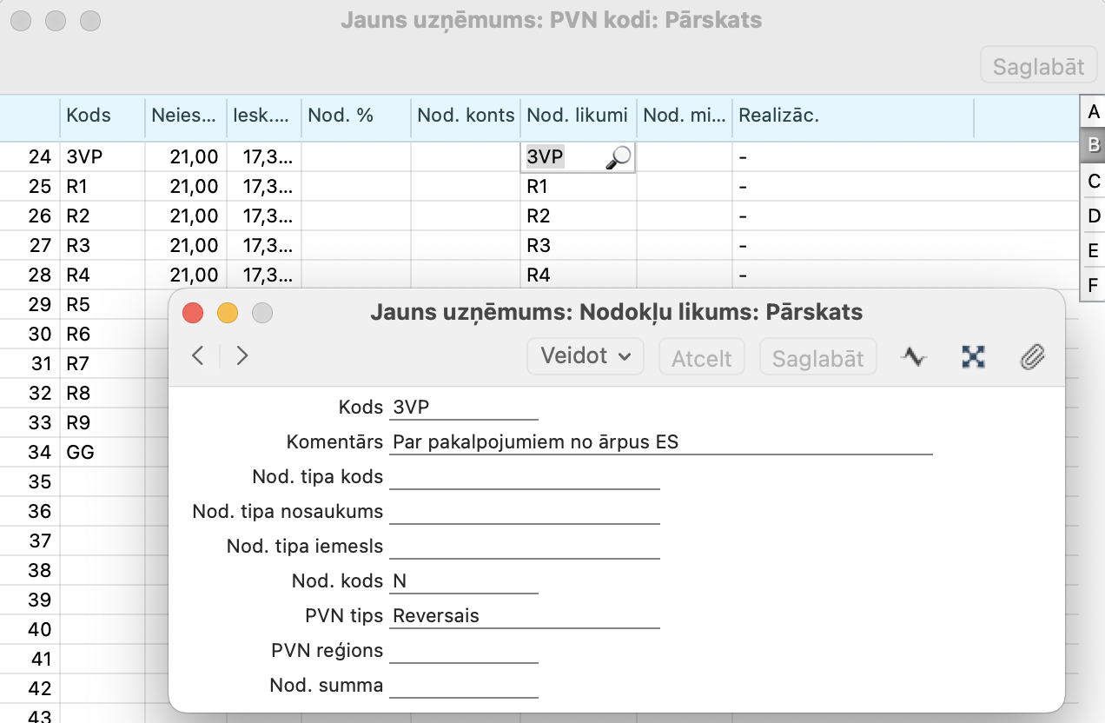Click the Nod. likumi column header
This screenshot has width=1105, height=723.
pos(577,116)
